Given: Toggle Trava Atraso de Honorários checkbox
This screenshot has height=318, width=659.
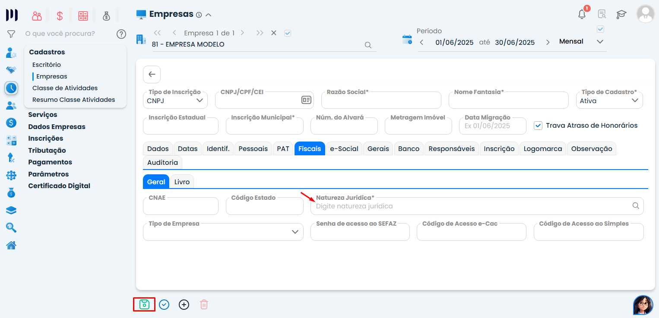Looking at the screenshot, I should tap(538, 126).
